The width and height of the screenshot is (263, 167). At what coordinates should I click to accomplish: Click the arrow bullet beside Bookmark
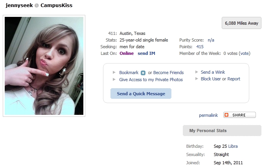(114, 73)
